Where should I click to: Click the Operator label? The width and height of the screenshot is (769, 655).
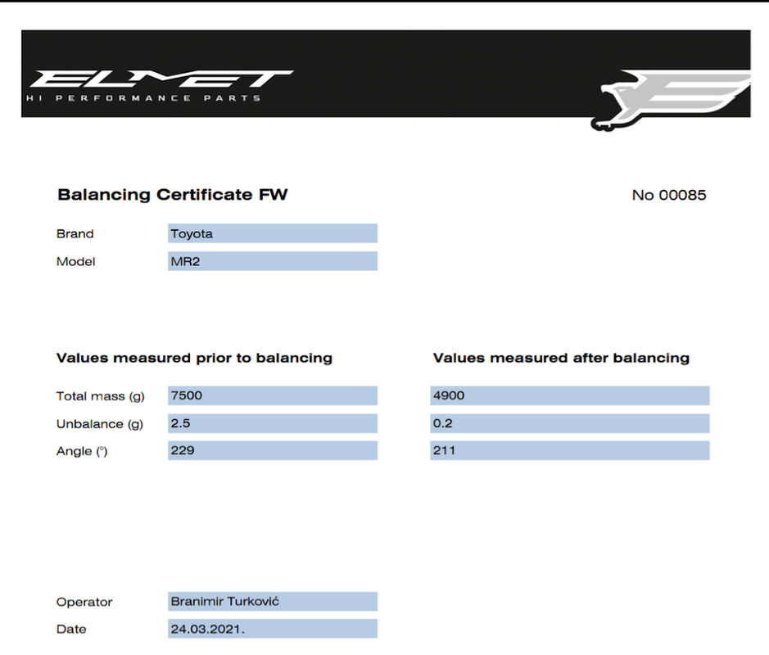point(84,602)
